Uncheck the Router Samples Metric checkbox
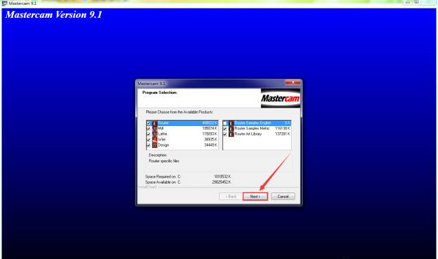 (x=225, y=129)
